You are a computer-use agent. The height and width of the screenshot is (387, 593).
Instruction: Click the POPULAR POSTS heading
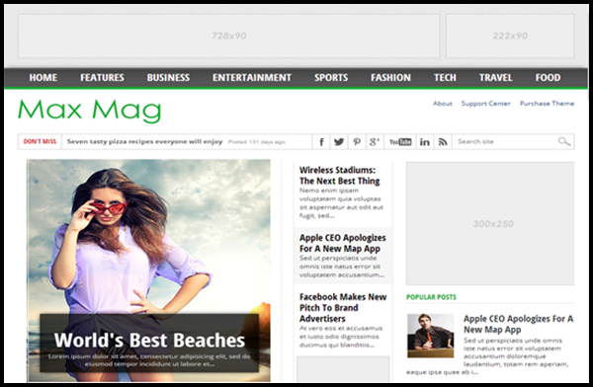431,297
